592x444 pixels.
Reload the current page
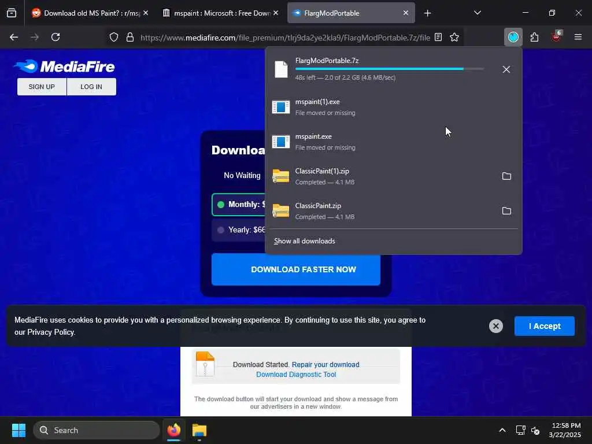(x=55, y=37)
